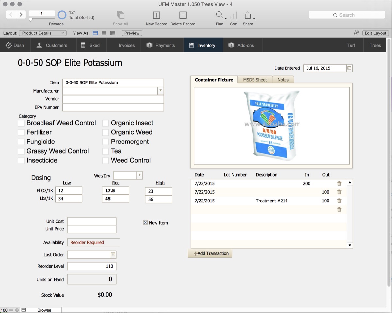Expand the Manufacturer dropdown
Viewport: 392px width, 313px height.
[160, 91]
